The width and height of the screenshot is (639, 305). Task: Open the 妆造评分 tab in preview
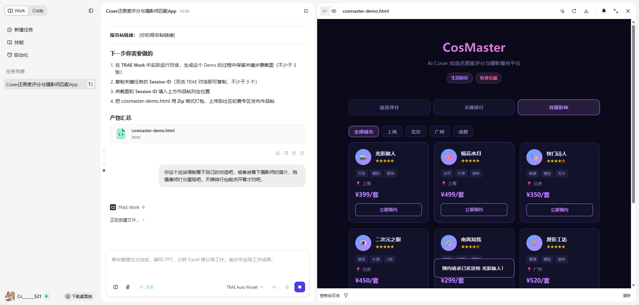click(389, 107)
